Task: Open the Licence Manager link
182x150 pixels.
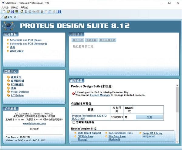Action: [x=100, y=95]
